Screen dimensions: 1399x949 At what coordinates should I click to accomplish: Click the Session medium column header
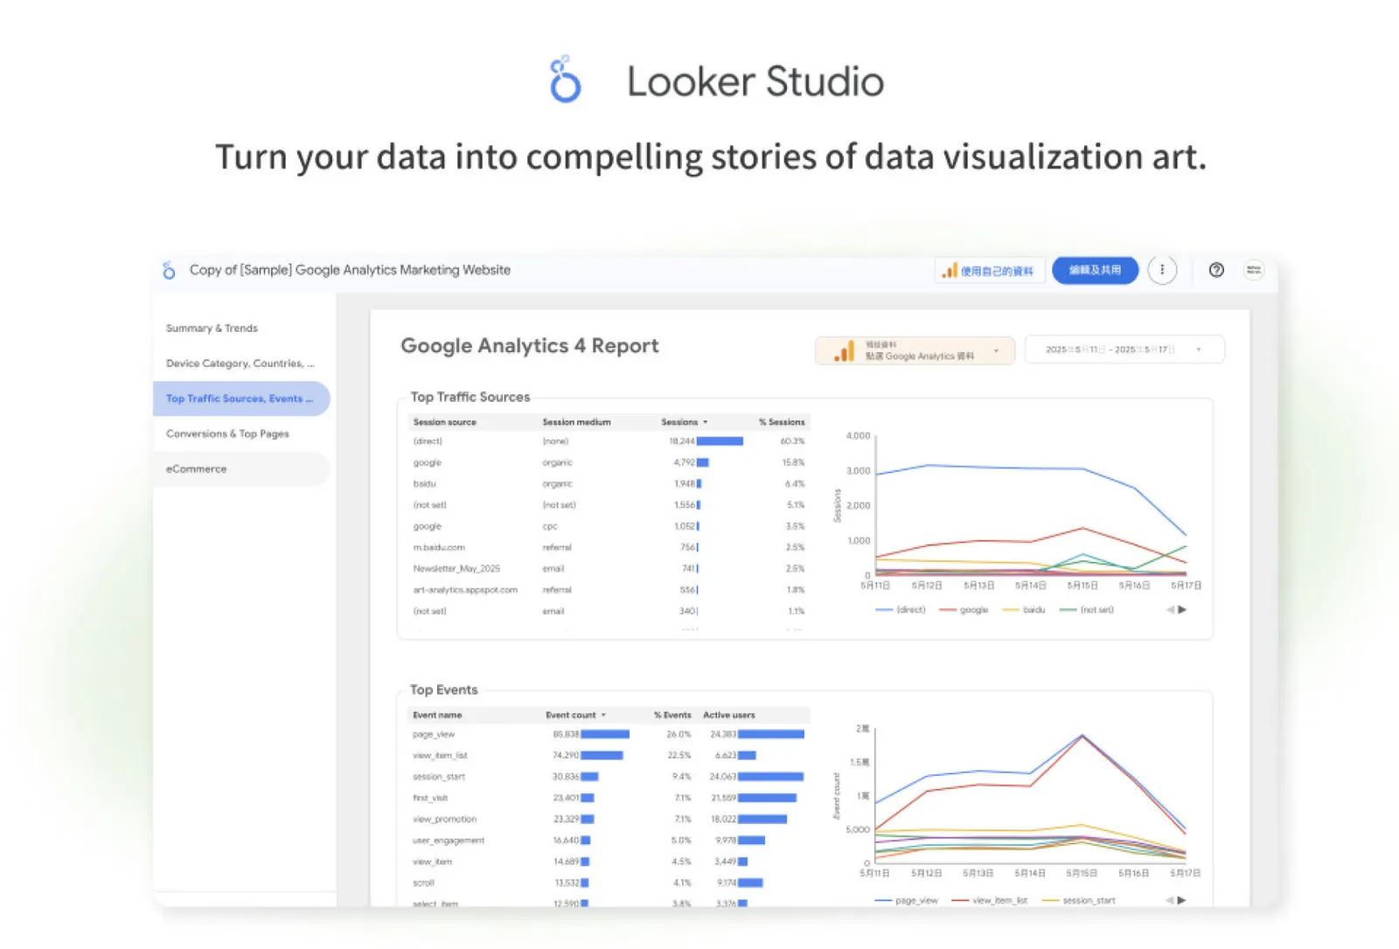click(x=576, y=422)
